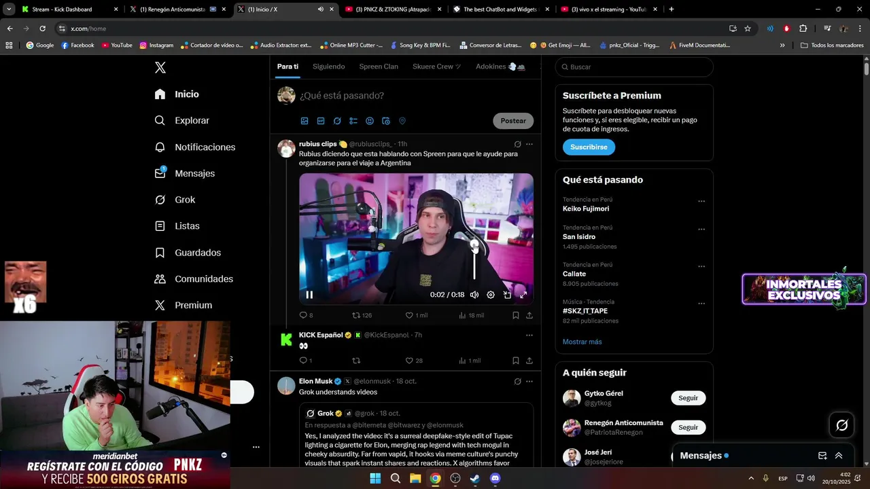Viewport: 870px width, 489px height.
Task: Open the Windows Start menu
Action: [375, 478]
